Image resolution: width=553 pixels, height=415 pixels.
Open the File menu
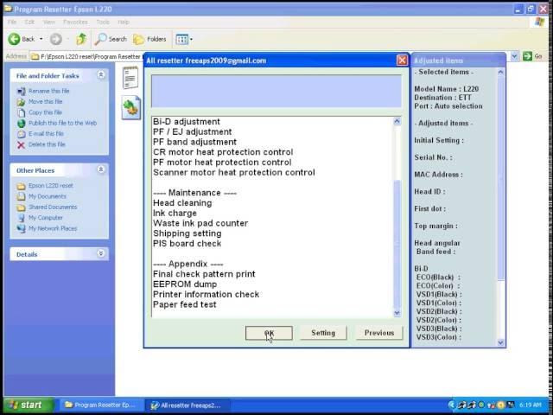pyautogui.click(x=12, y=22)
